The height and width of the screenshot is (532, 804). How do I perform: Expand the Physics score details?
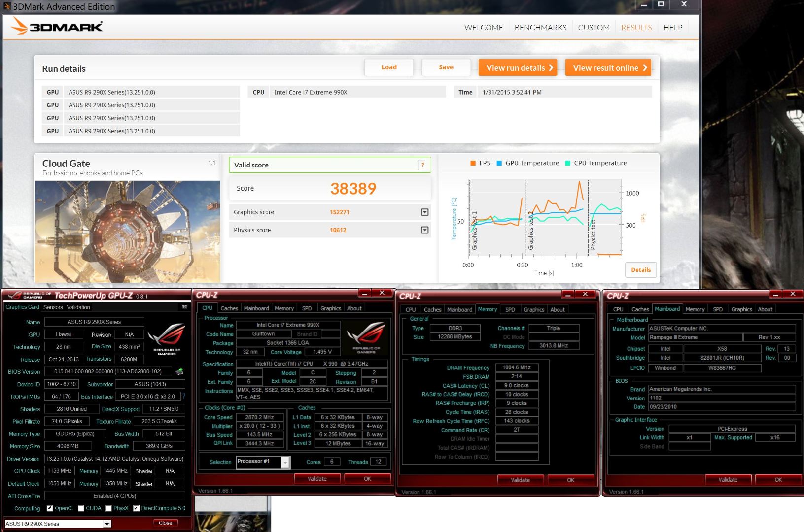coord(425,230)
